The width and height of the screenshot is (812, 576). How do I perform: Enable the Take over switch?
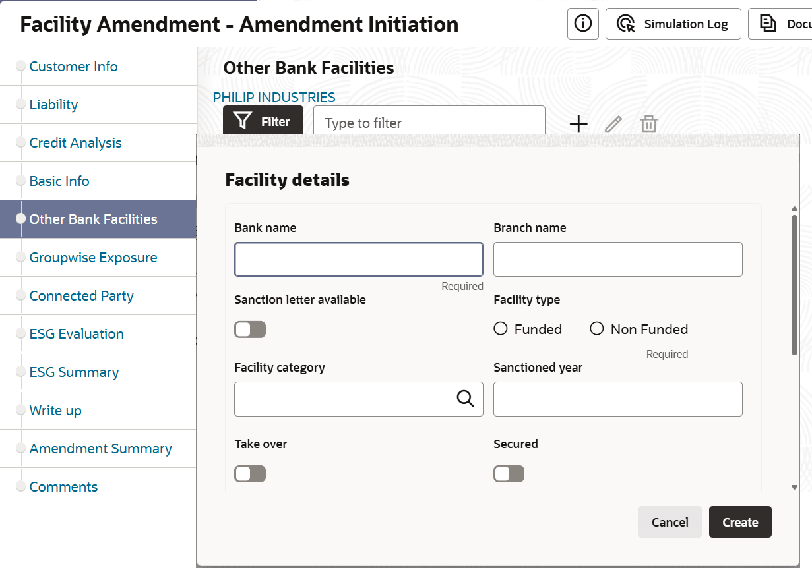pyautogui.click(x=250, y=474)
